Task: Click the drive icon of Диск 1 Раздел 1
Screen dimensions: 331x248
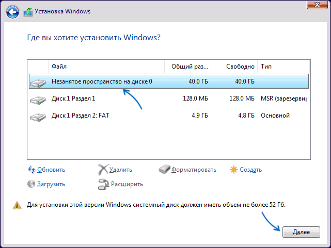Action: pos(38,100)
